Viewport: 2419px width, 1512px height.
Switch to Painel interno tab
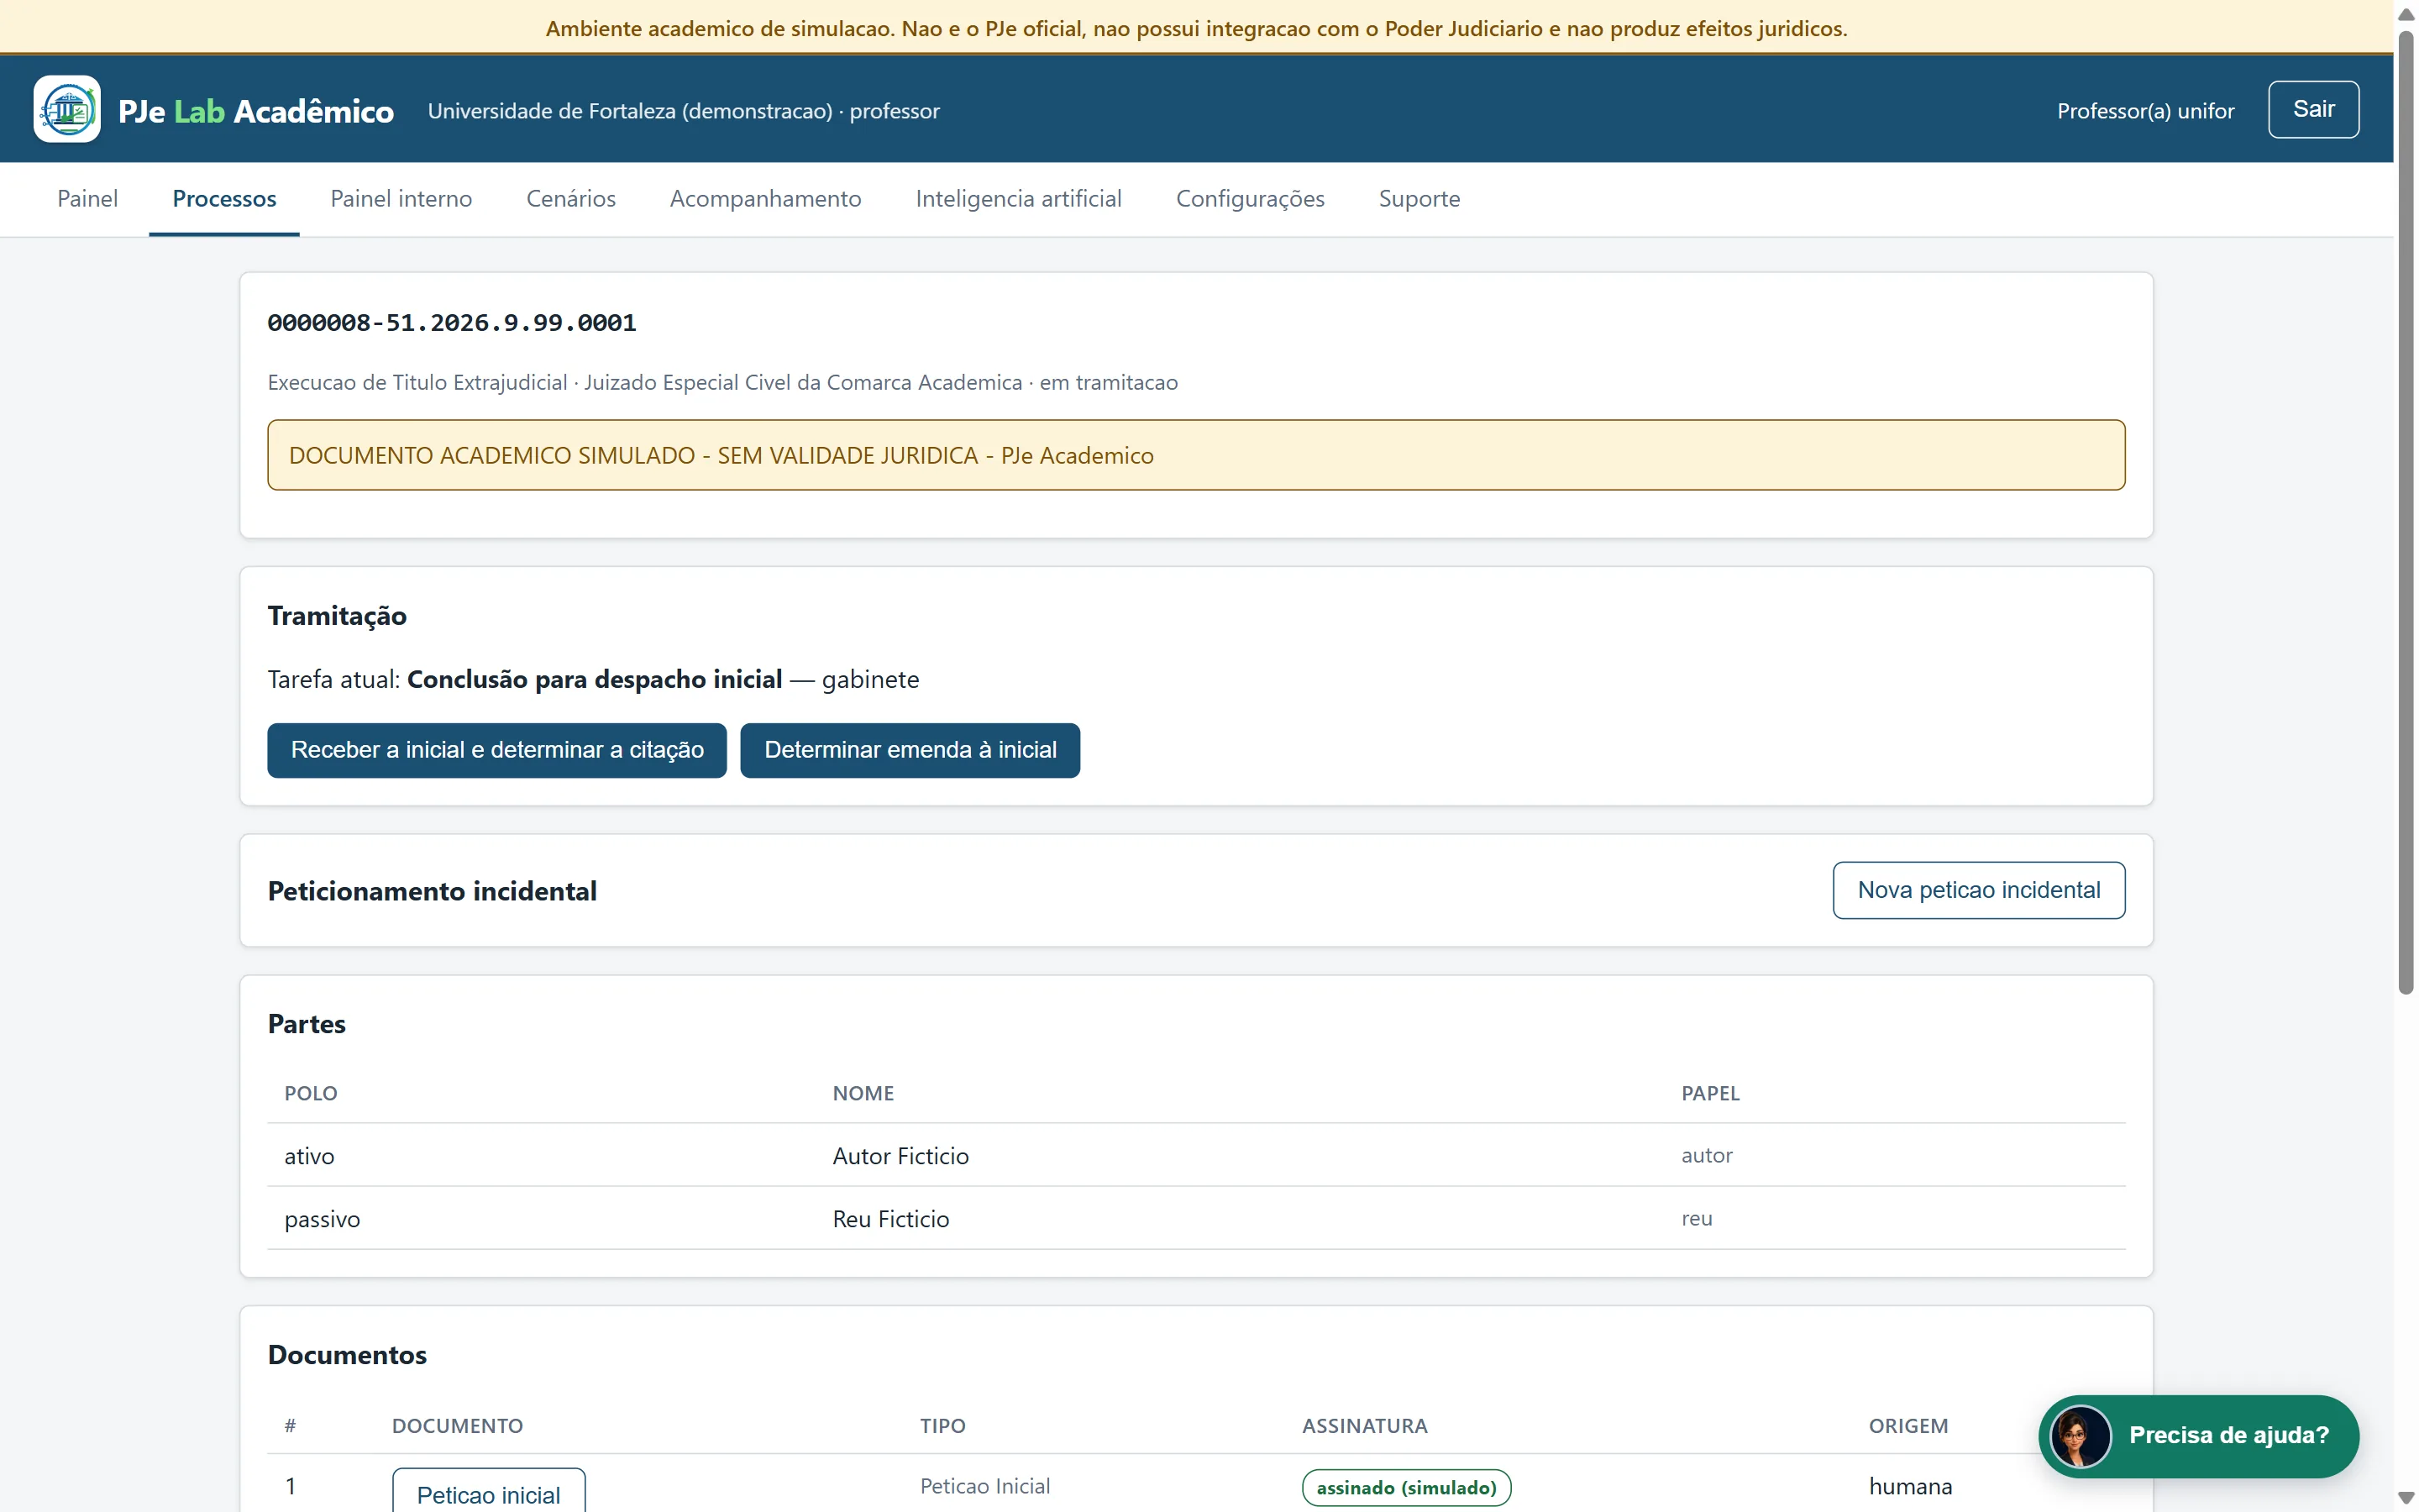click(x=401, y=198)
